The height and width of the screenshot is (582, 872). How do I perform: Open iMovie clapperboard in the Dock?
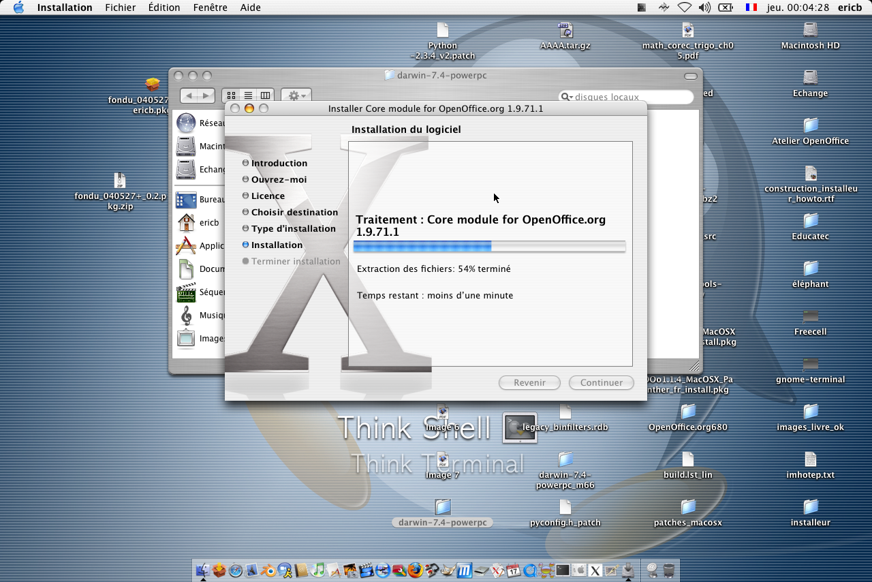coord(366,570)
